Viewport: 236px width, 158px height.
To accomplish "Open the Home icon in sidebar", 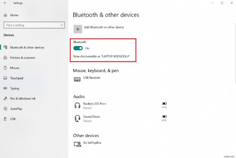I will pyautogui.click(x=5, y=15).
